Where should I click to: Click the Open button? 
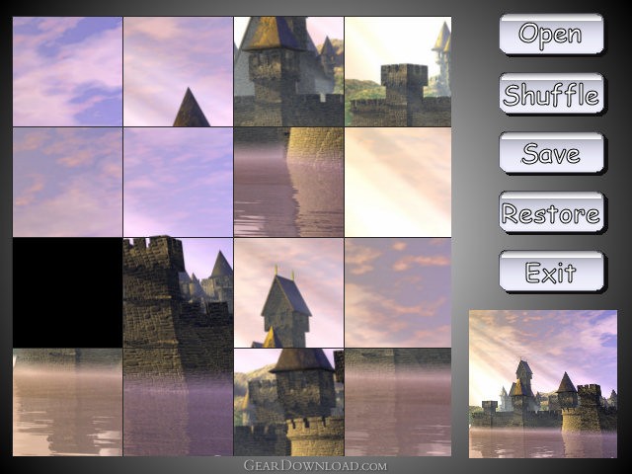click(551, 35)
